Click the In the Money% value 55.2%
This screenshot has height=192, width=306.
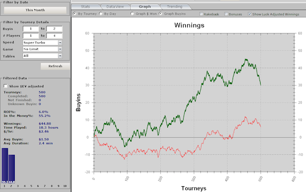(44, 116)
